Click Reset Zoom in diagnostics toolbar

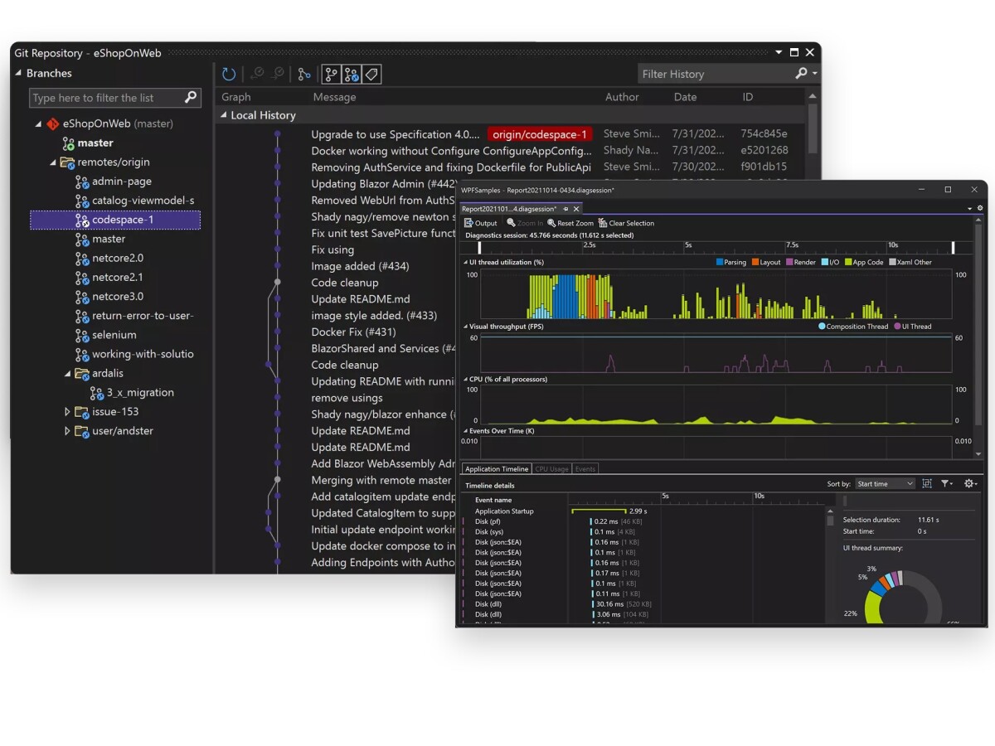pos(570,223)
